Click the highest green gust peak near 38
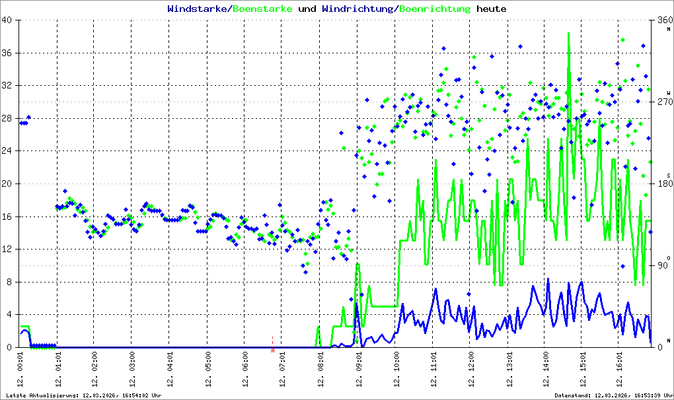 tap(568, 34)
